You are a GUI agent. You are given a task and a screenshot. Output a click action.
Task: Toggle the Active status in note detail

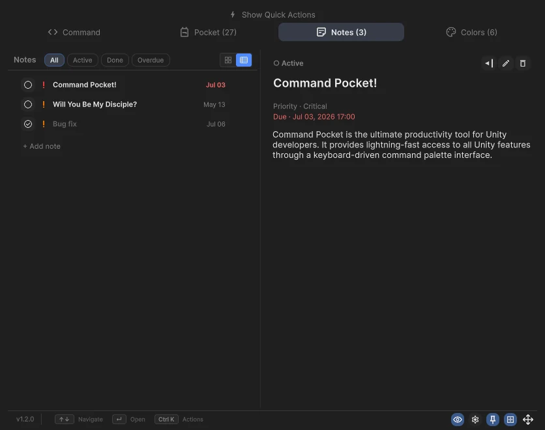tap(288, 63)
